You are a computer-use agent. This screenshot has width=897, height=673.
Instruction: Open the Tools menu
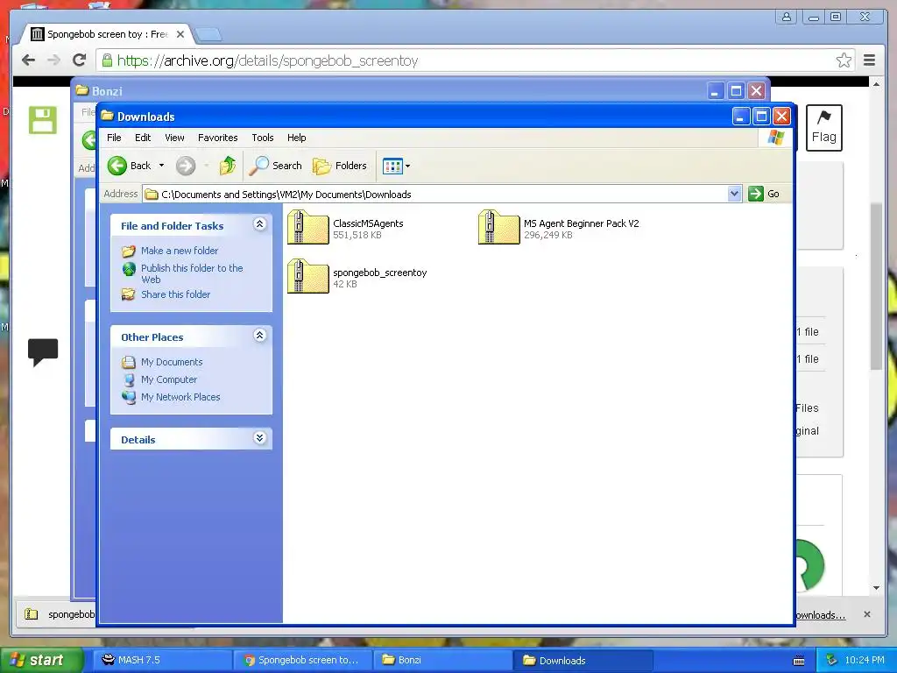click(263, 138)
